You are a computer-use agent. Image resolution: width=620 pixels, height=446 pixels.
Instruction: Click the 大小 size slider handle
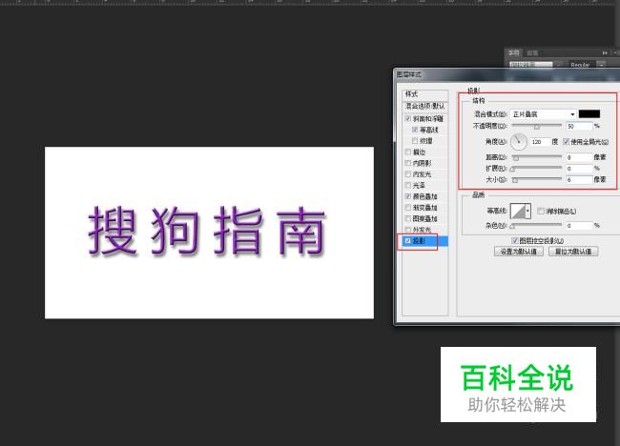tap(515, 180)
